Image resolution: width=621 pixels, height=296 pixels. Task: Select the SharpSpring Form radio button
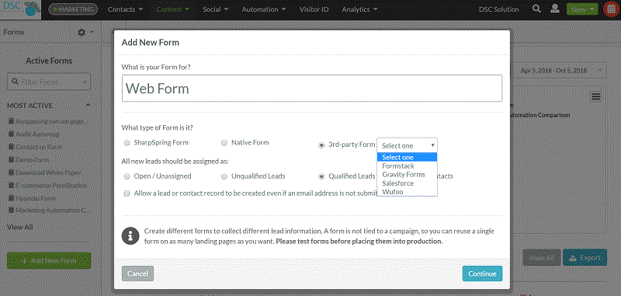[127, 143]
